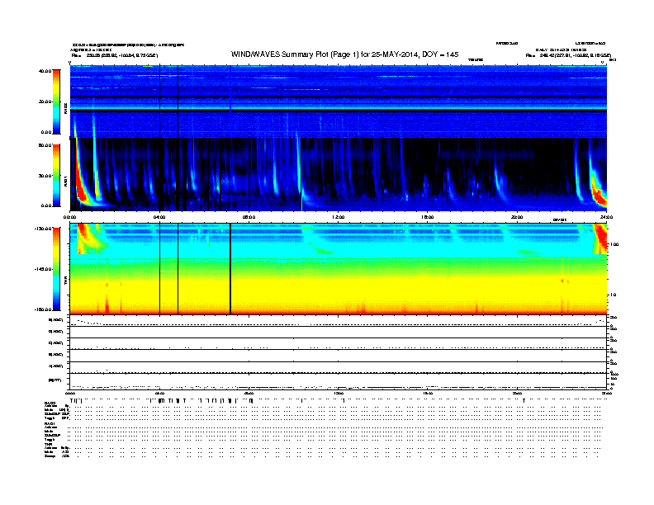
Task: Click the 10 label on TNR right axis
Action: (x=613, y=295)
